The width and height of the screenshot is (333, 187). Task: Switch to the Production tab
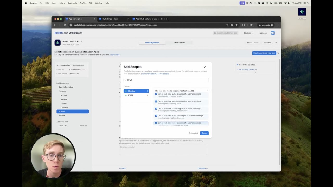(180, 43)
